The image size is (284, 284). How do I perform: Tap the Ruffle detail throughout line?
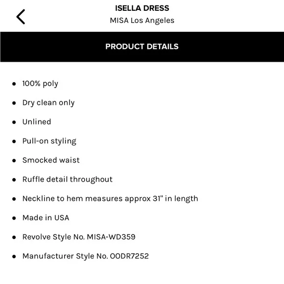(x=68, y=180)
